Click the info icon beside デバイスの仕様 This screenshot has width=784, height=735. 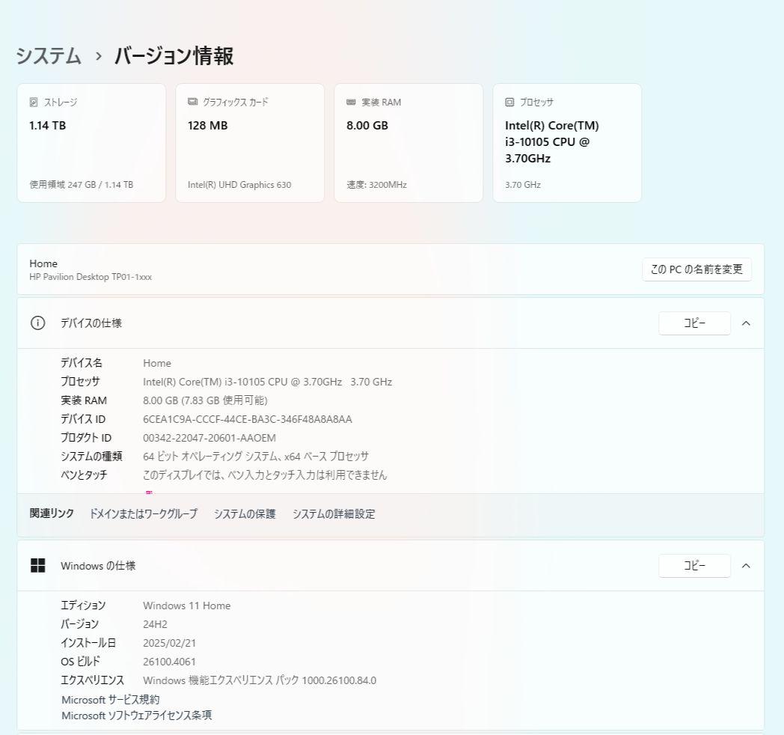[x=37, y=323]
